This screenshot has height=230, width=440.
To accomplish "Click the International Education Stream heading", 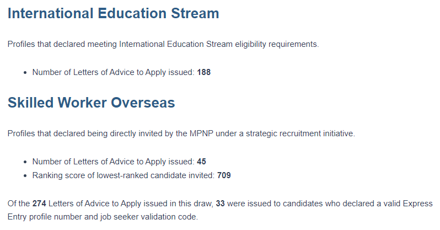I will coord(113,14).
